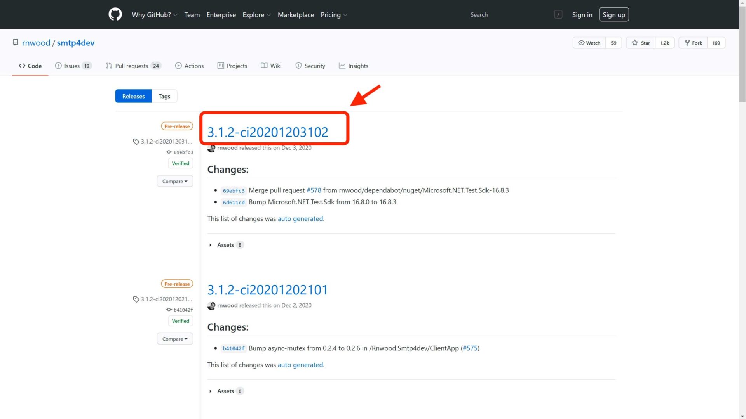Fork the smtp4dev repository
The width and height of the screenshot is (746, 419).
coord(693,43)
